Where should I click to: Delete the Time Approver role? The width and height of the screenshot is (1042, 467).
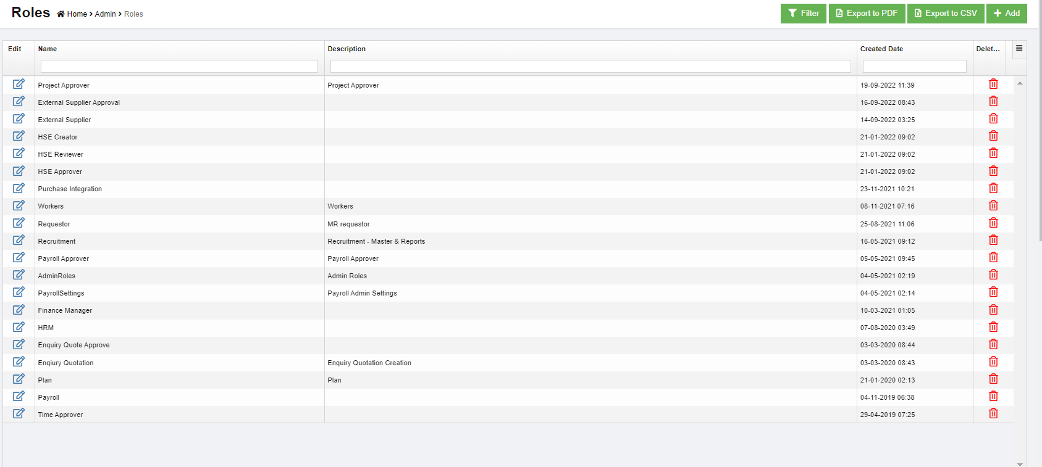[993, 413]
